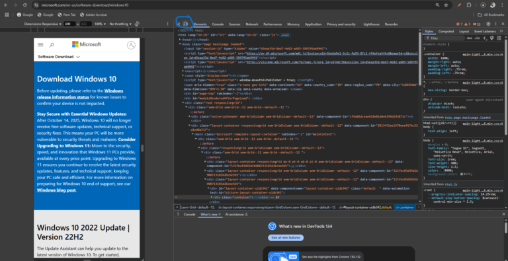Toggle the device toolbar icon
The width and height of the screenshot is (508, 261).
(x=186, y=24)
